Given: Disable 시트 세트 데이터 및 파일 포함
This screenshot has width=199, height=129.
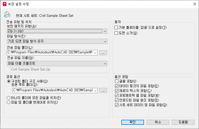Looking at the screenshot, I should (x=117, y=105).
